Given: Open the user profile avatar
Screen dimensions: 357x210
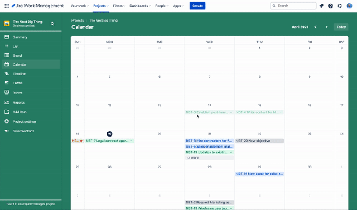Looking at the screenshot, I should click(349, 6).
